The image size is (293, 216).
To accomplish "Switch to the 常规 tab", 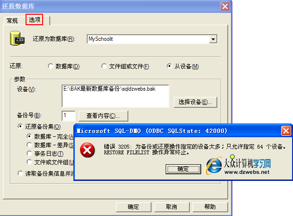I will [12, 20].
